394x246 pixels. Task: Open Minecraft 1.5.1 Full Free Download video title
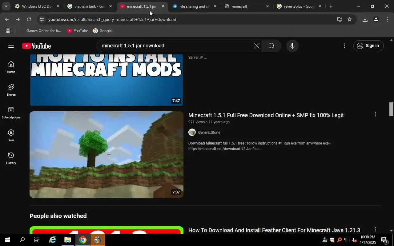pyautogui.click(x=266, y=115)
